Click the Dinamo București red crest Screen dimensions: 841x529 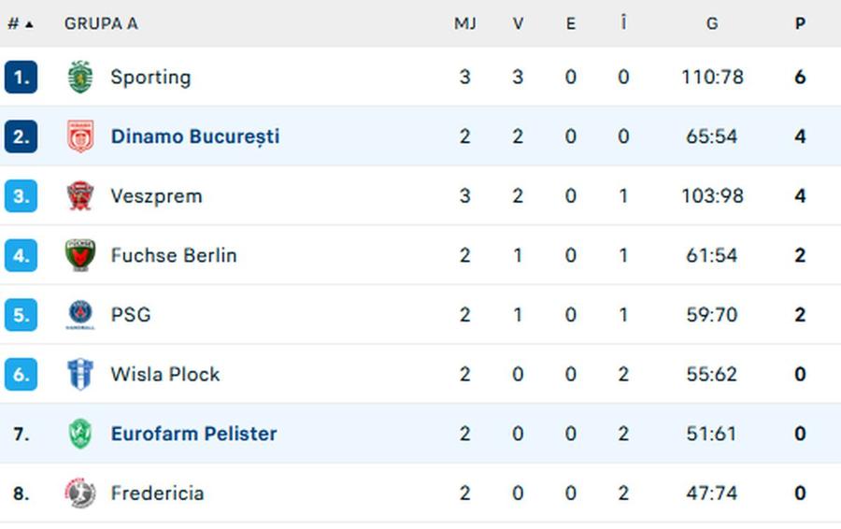coord(80,136)
